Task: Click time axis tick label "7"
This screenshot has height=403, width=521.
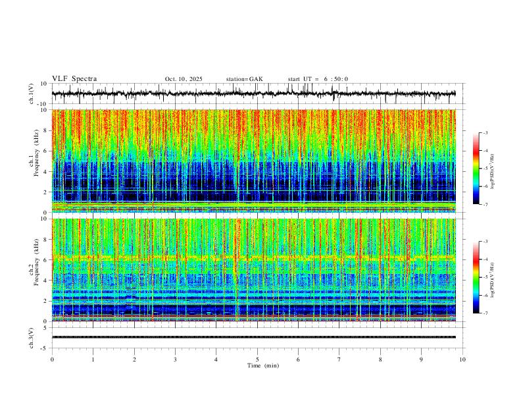Action: 339,360
